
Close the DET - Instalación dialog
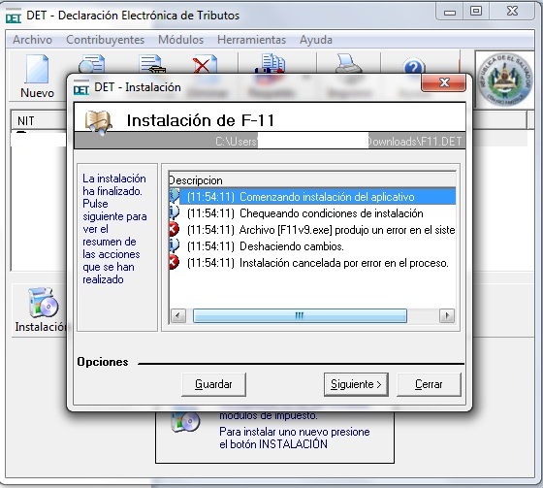pyautogui.click(x=444, y=82)
